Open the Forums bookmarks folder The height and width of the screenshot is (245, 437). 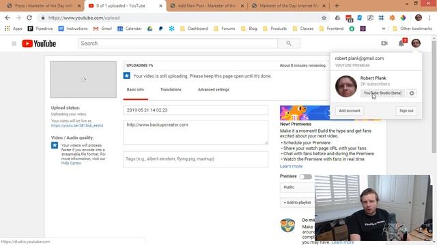pyautogui.click(x=225, y=29)
